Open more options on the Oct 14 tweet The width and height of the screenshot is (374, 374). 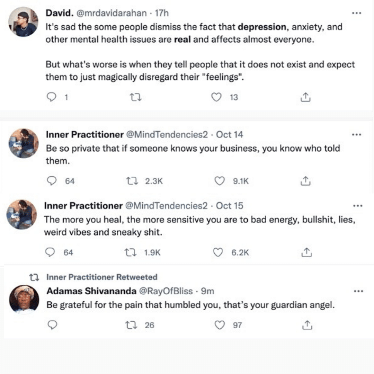(356, 134)
